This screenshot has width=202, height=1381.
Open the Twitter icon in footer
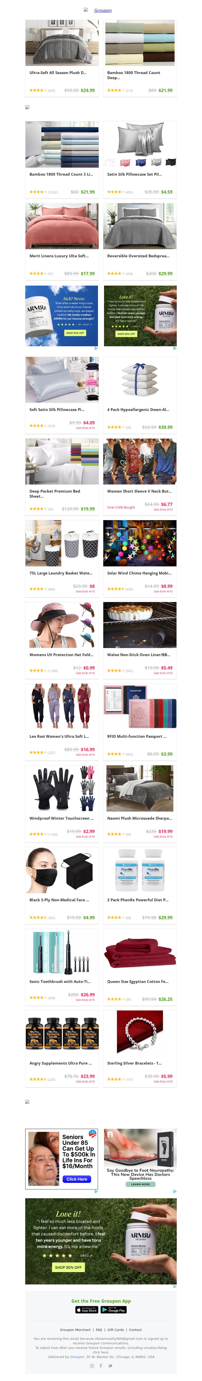[x=110, y=1365]
